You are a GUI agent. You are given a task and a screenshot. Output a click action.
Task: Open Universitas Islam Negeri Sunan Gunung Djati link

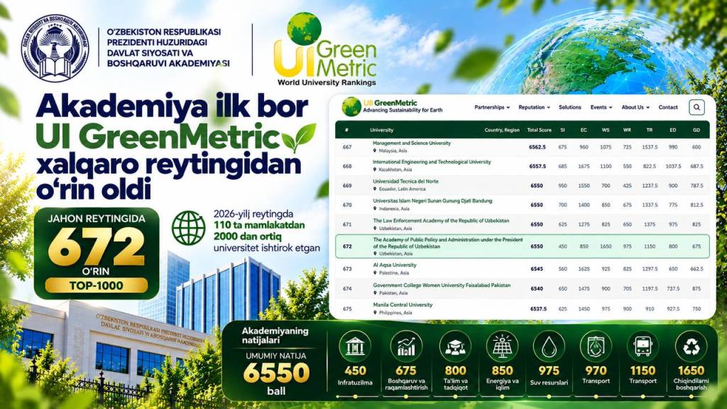click(x=432, y=201)
